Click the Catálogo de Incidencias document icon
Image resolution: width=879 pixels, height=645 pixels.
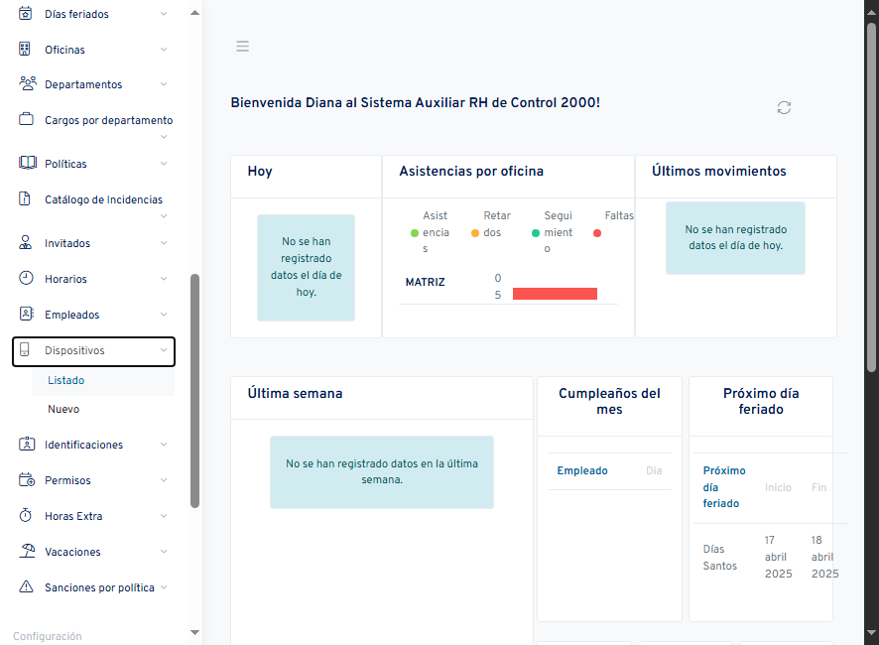[x=25, y=198]
